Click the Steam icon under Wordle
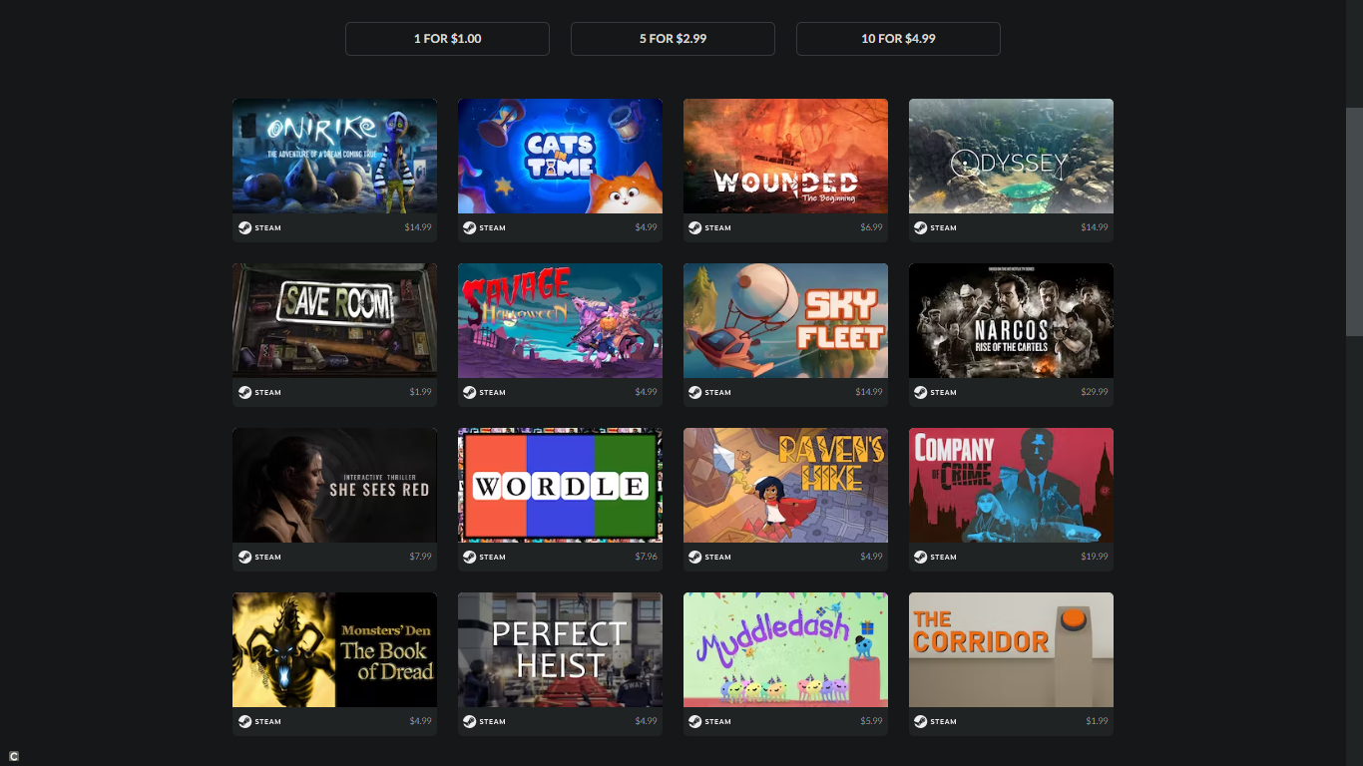1363x766 pixels. [x=470, y=557]
